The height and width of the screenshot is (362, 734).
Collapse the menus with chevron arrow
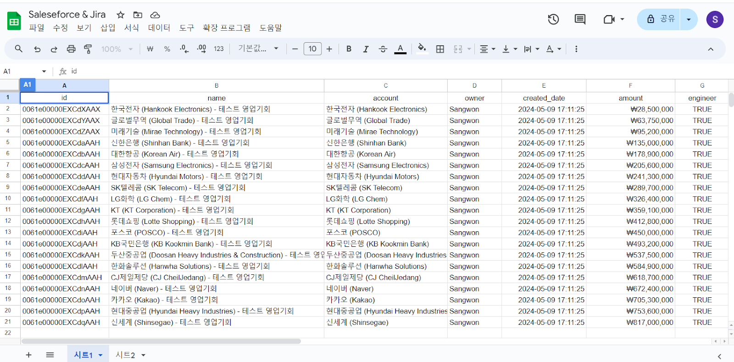711,49
